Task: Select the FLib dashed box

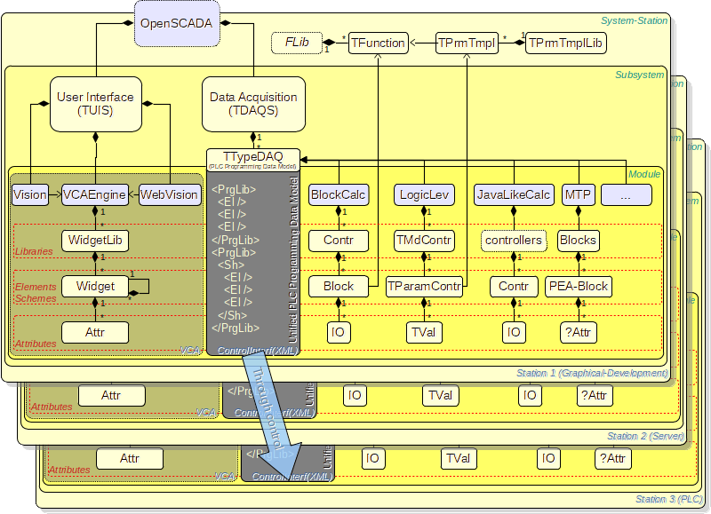Action: pos(297,43)
